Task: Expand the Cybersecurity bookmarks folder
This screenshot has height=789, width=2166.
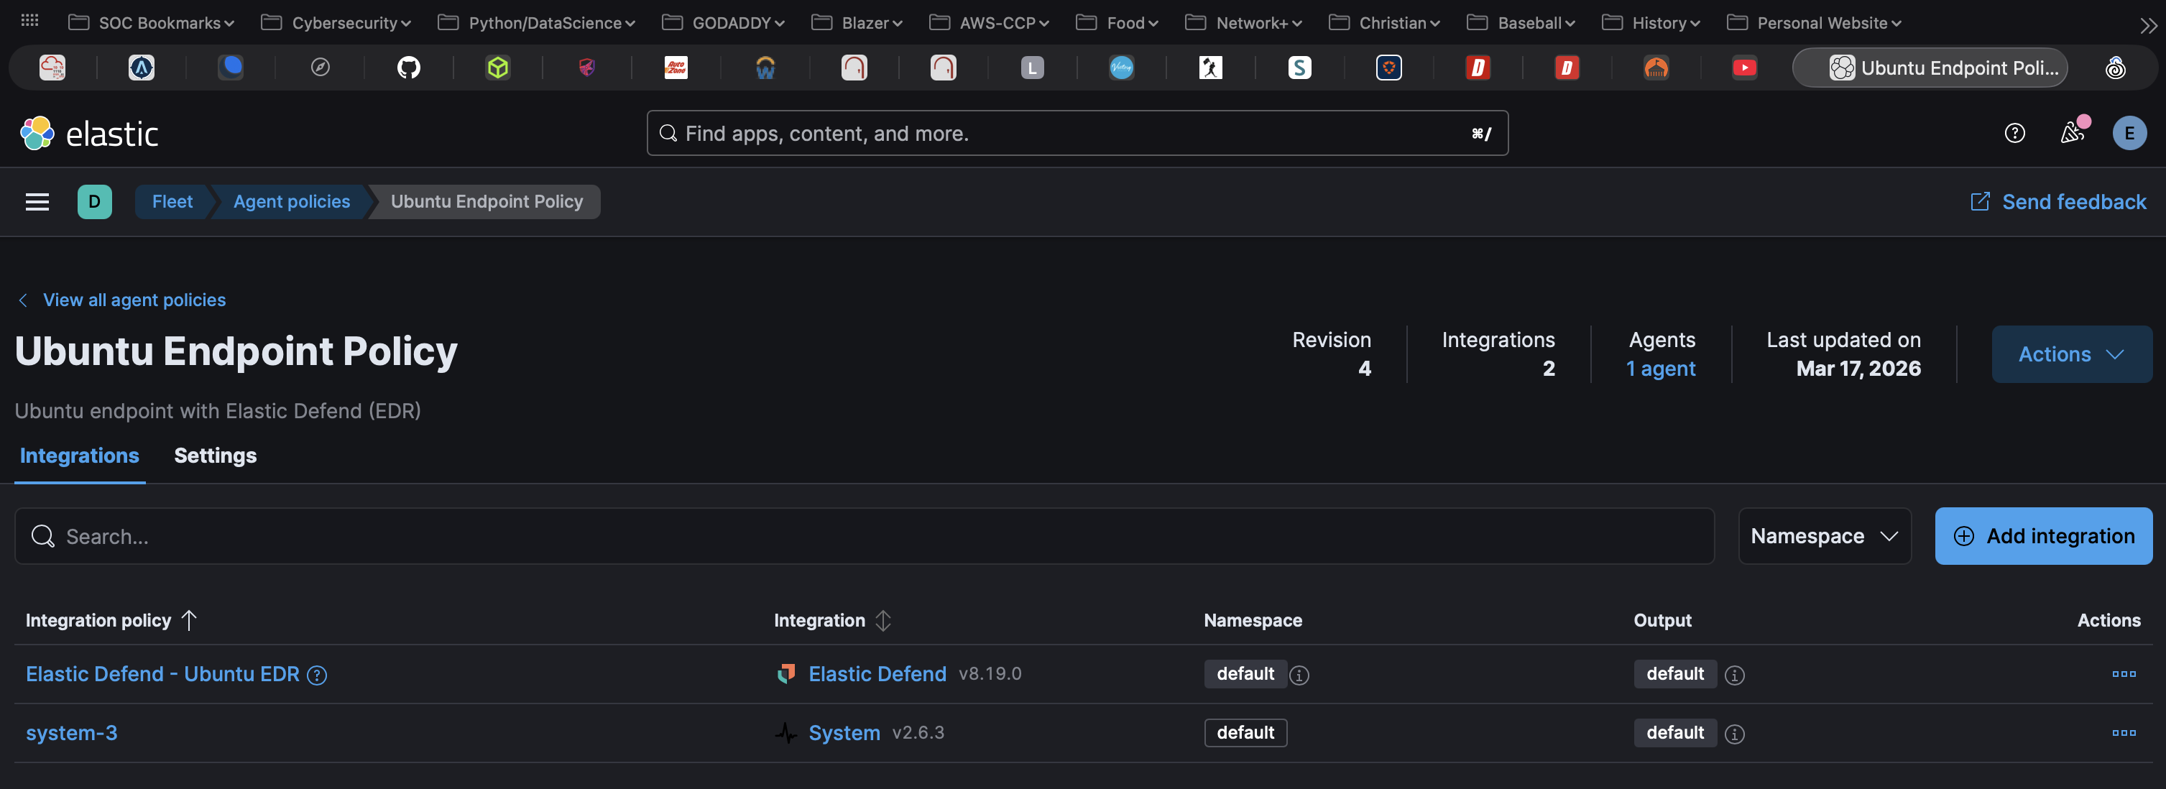Action: click(x=336, y=23)
